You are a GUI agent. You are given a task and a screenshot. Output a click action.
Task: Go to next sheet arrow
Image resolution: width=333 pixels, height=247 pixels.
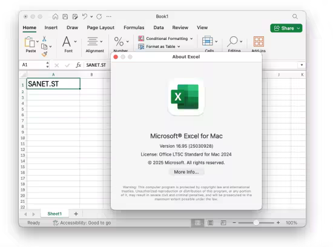[x=33, y=214]
